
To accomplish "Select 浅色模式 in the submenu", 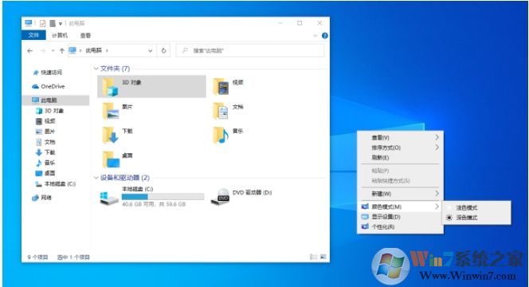I will coord(476,207).
